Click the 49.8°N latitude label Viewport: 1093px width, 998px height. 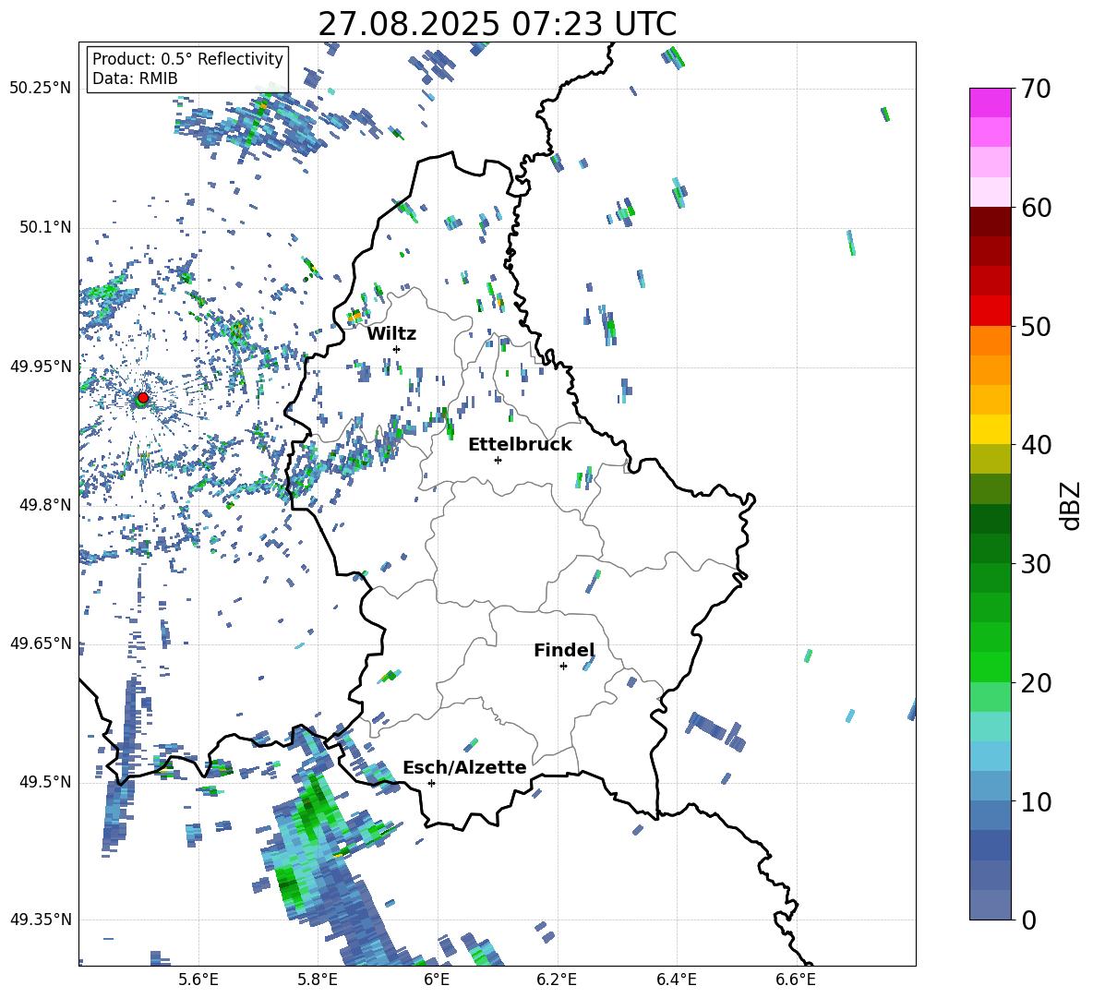tap(46, 505)
